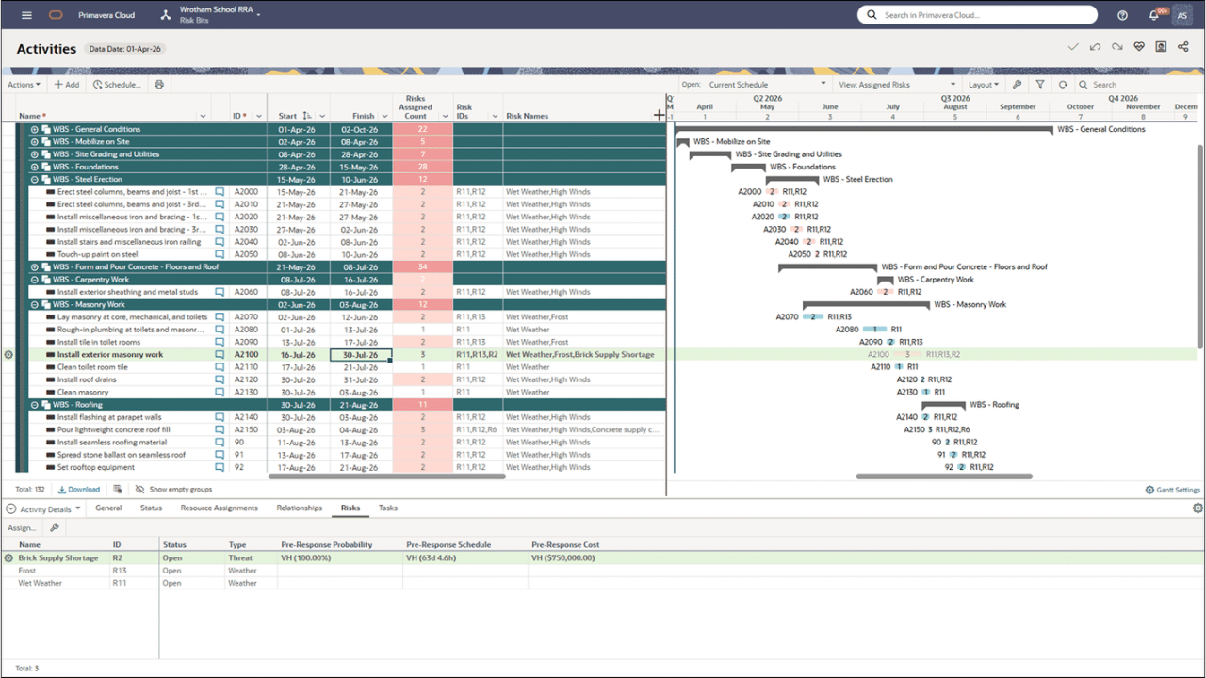Collapse WBS - Roofing group

pyautogui.click(x=35, y=405)
